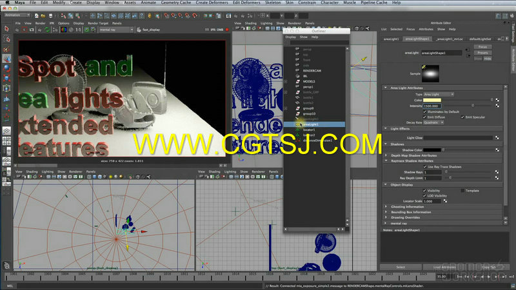
Task: Click the yellow padlock icon in the status line
Action: click(150, 15)
